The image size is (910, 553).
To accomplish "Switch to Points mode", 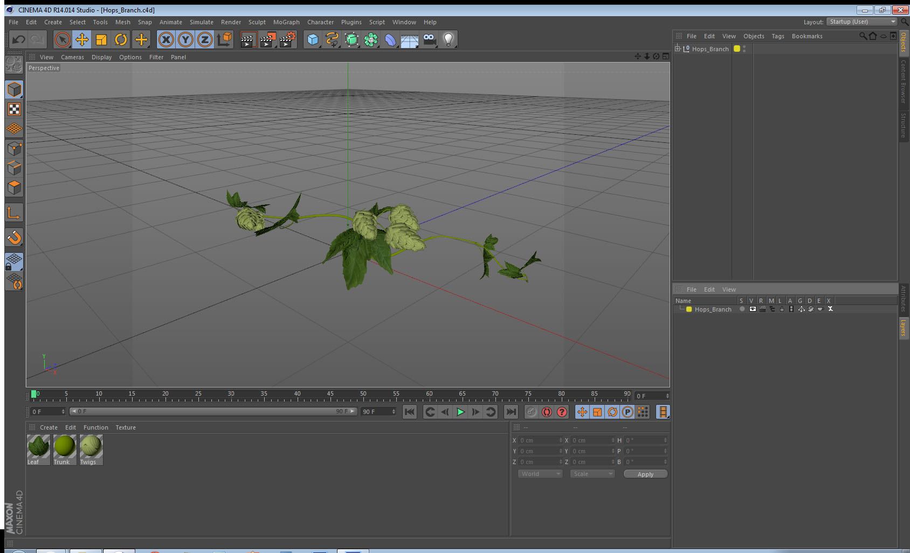I will click(14, 149).
